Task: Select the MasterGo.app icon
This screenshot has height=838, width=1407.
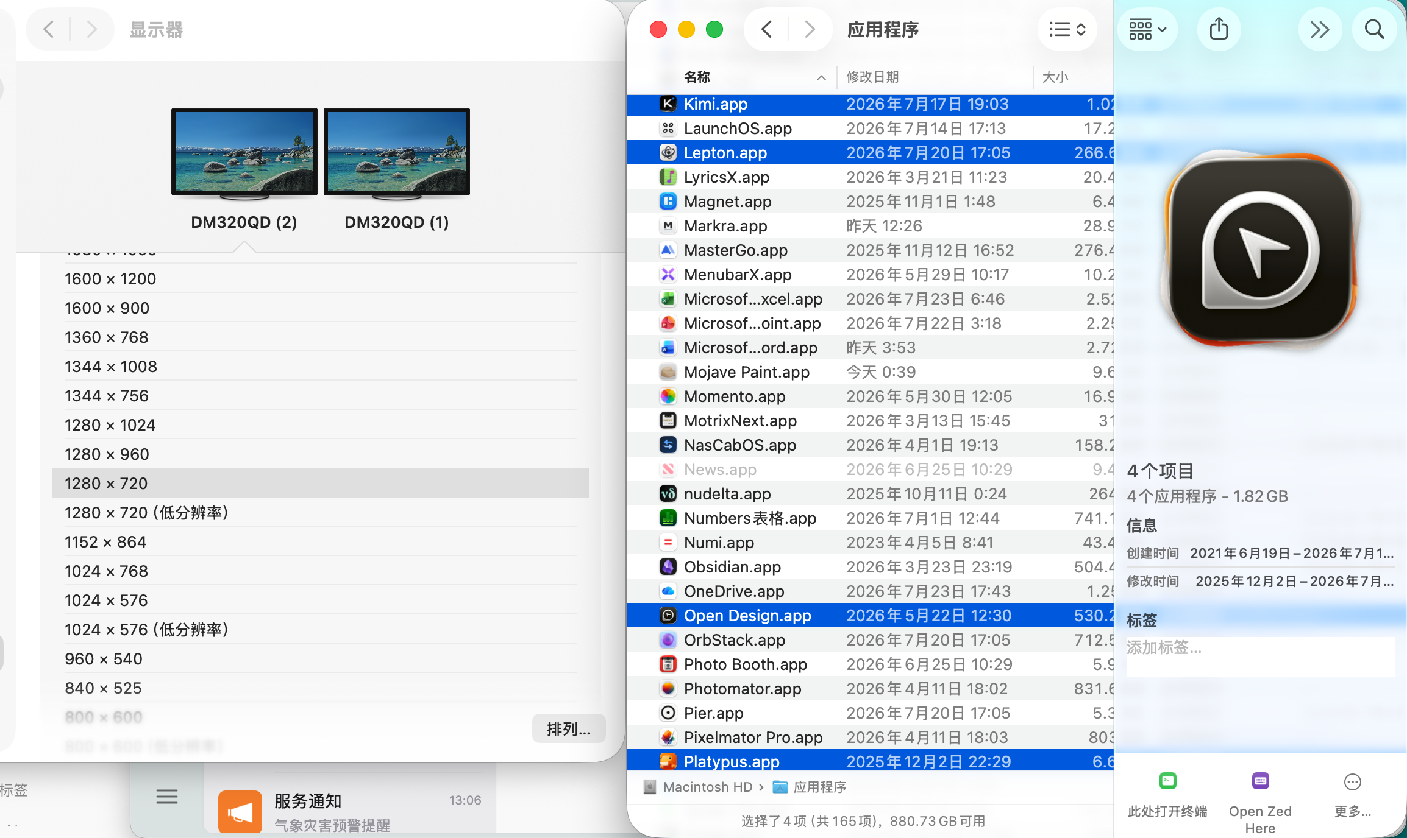Action: pyautogui.click(x=668, y=250)
